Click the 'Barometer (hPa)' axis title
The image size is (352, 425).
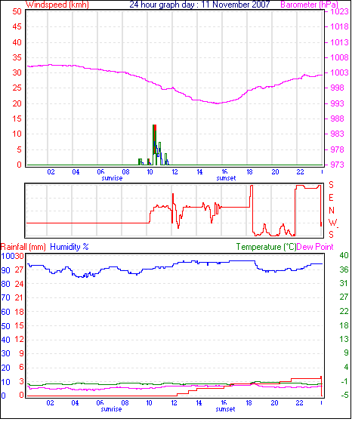tap(310, 5)
